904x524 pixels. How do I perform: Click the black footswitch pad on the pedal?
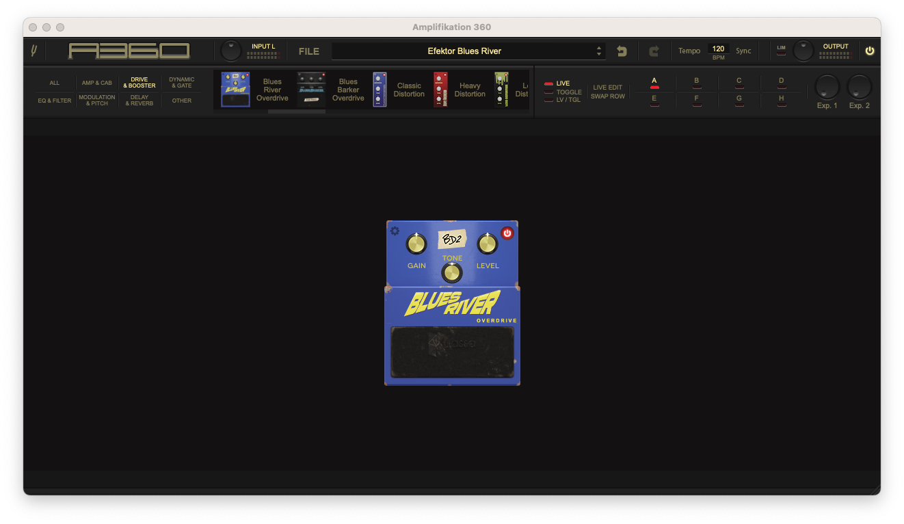[x=452, y=352]
